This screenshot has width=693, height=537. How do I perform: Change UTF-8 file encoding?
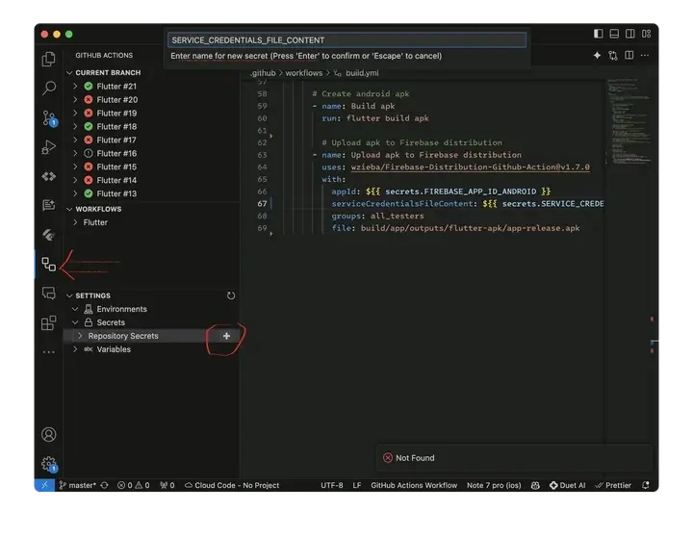pos(332,485)
